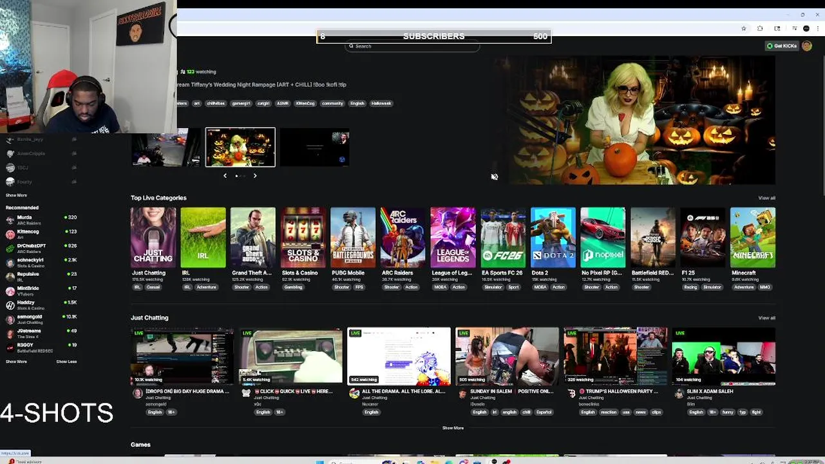Click the ASMR tag on featured stream
825x464 pixels.
(x=283, y=103)
